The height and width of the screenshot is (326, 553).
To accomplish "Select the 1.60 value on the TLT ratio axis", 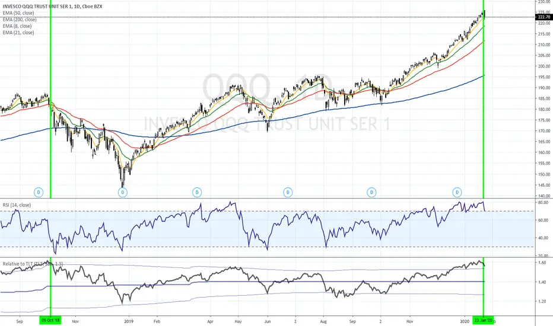I will 542,263.
